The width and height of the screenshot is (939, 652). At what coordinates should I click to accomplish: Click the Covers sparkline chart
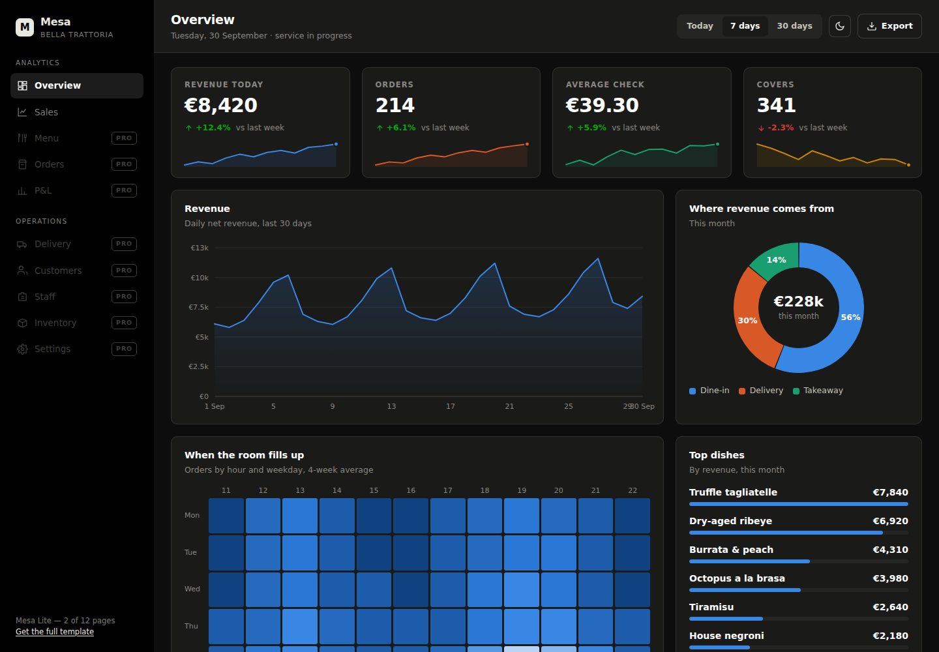pos(833,155)
